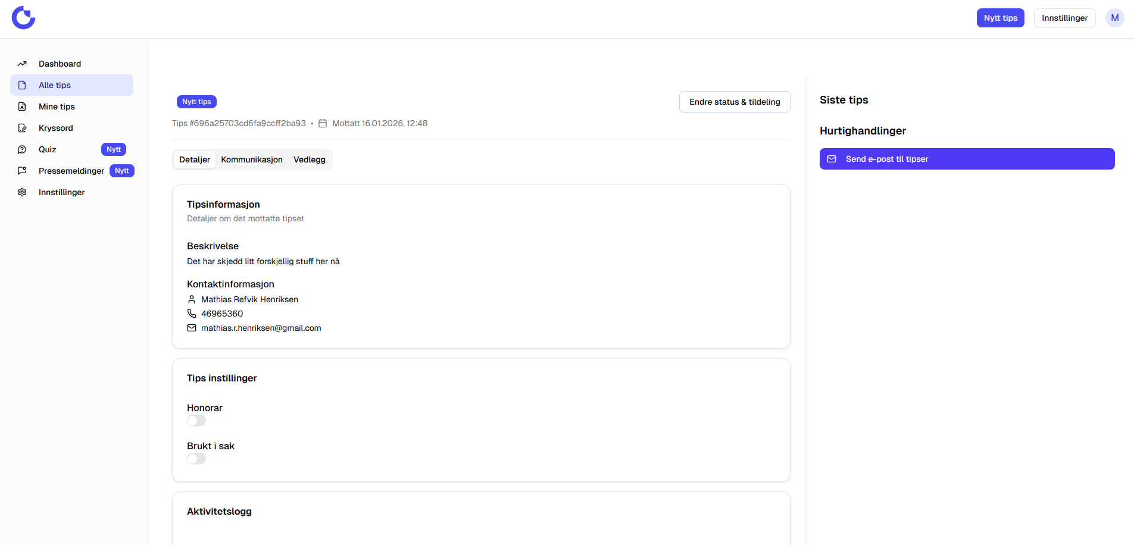
Task: Click the Mine tips document icon
Action: click(x=22, y=107)
